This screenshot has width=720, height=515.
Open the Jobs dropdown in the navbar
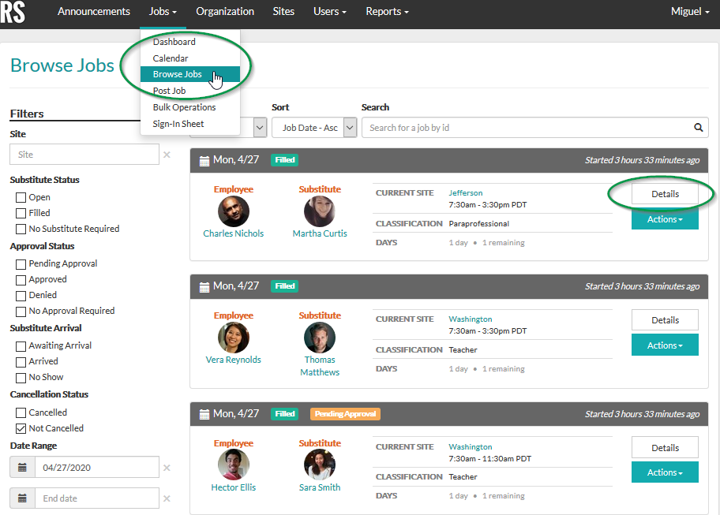(163, 12)
